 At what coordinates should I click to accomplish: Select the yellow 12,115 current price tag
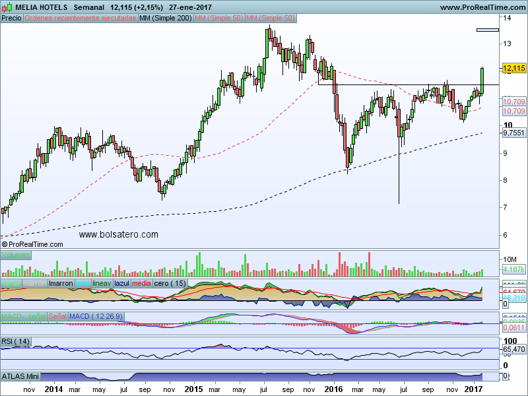click(x=513, y=68)
